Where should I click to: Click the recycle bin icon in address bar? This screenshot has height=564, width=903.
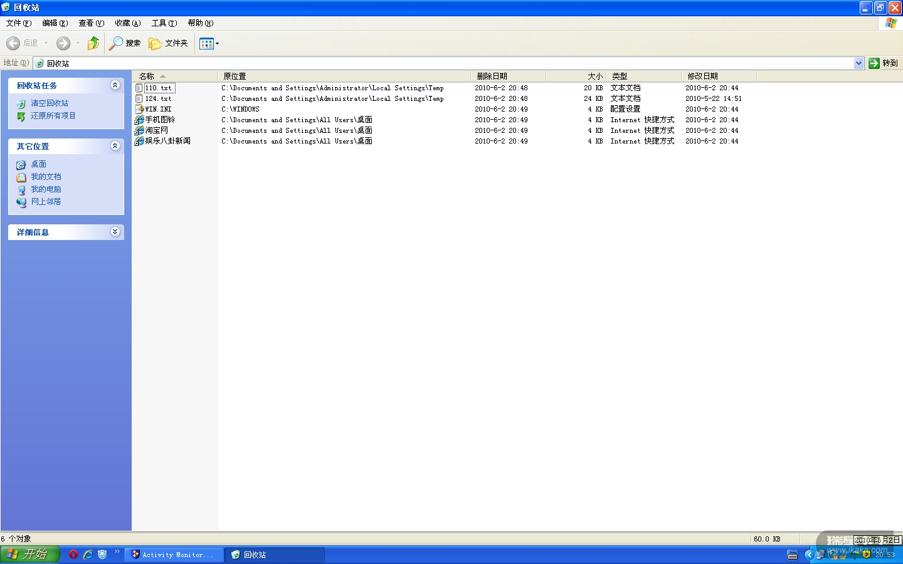(x=40, y=63)
